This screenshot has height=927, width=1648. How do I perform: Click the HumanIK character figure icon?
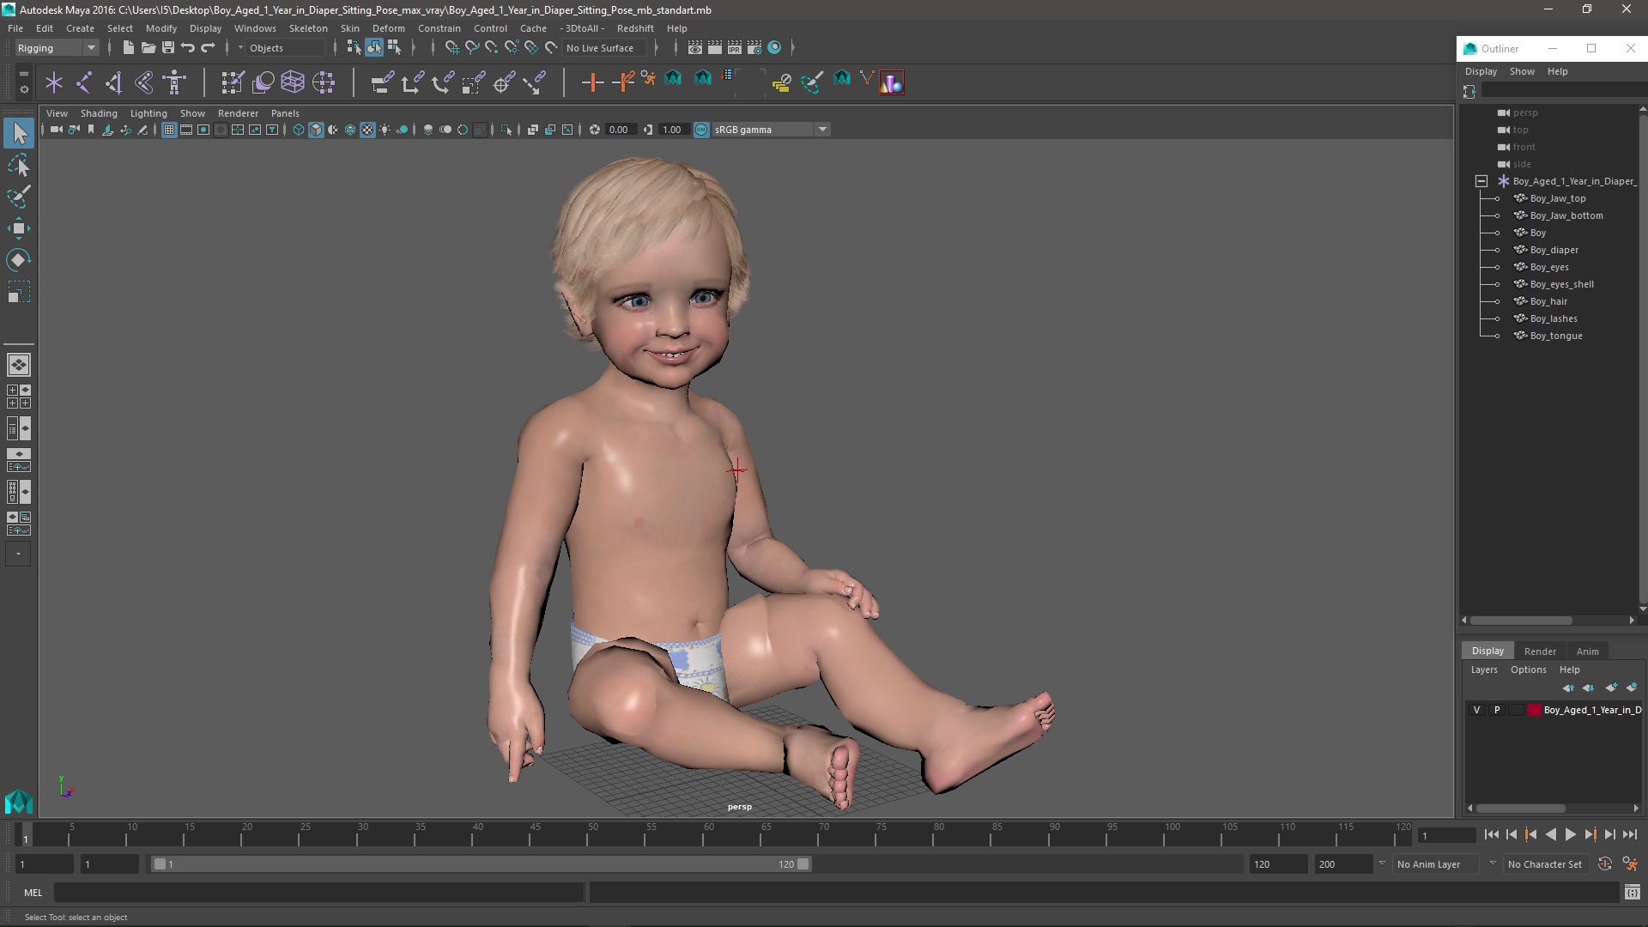pos(174,82)
